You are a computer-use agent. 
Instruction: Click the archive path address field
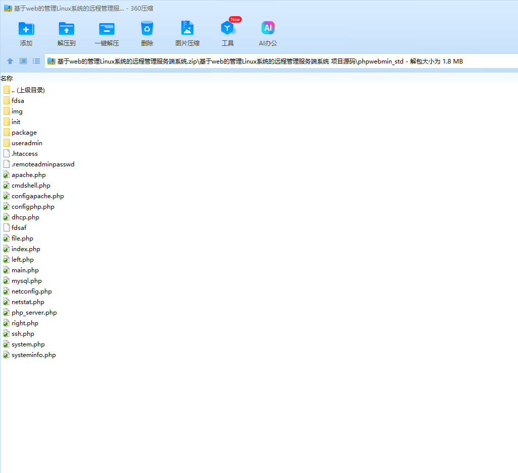pyautogui.click(x=281, y=61)
